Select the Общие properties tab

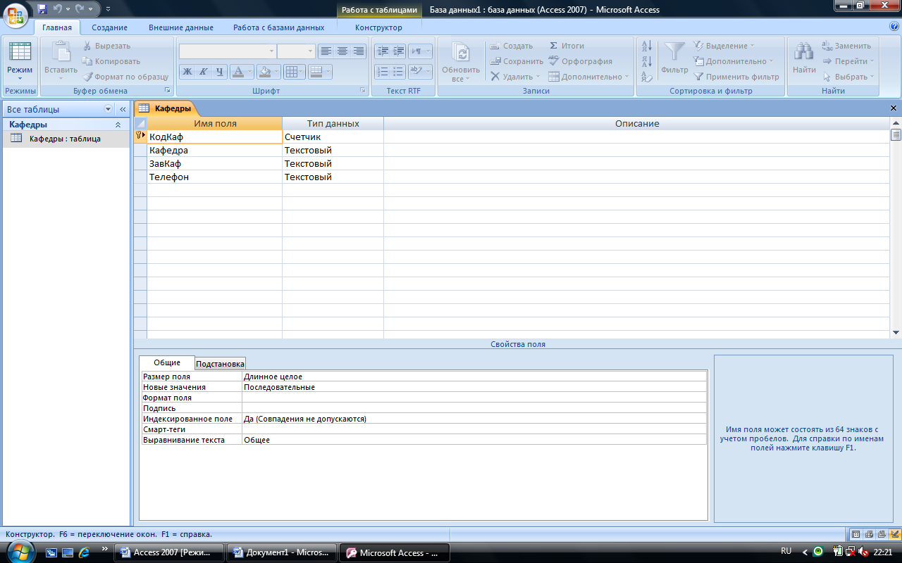point(167,363)
